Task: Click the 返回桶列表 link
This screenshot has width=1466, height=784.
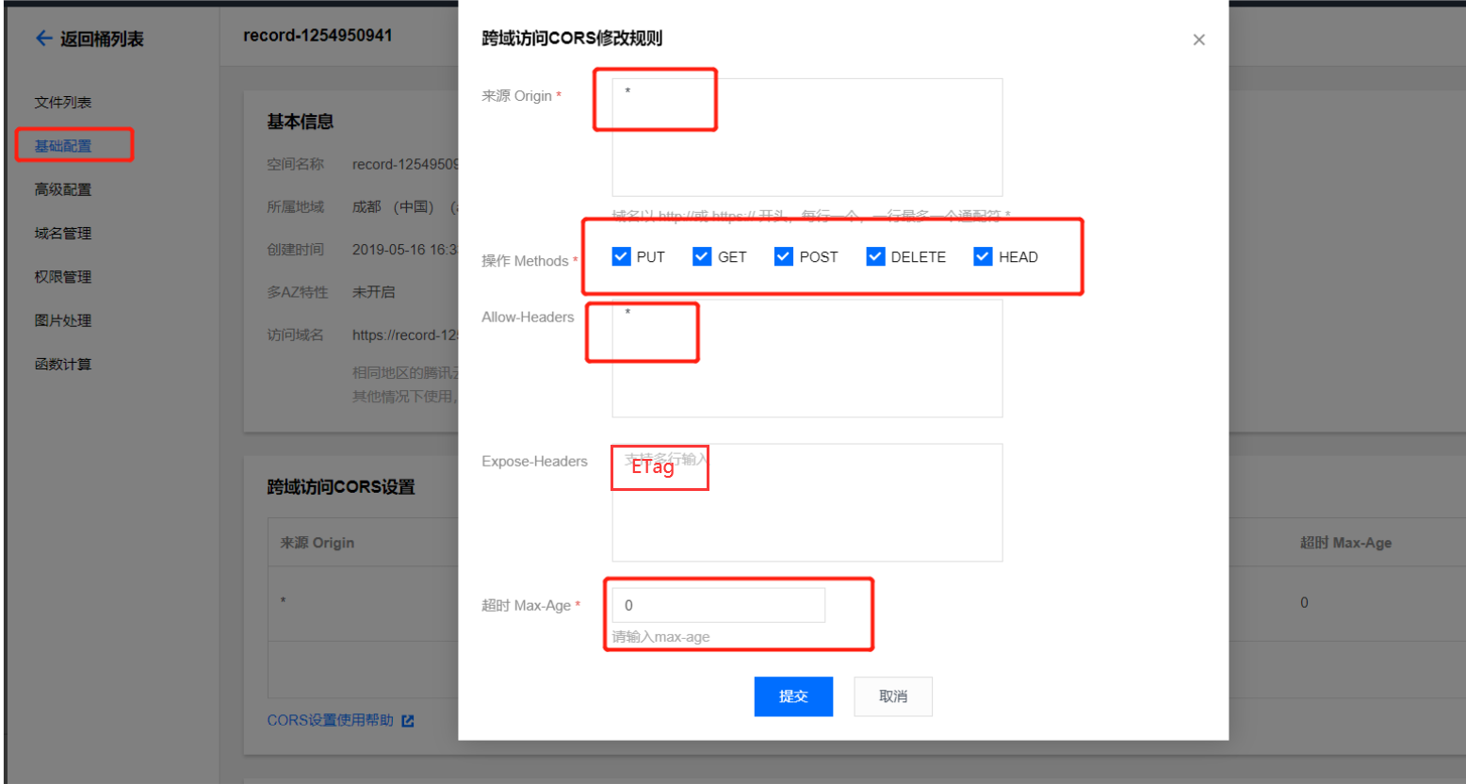Action: pos(102,39)
